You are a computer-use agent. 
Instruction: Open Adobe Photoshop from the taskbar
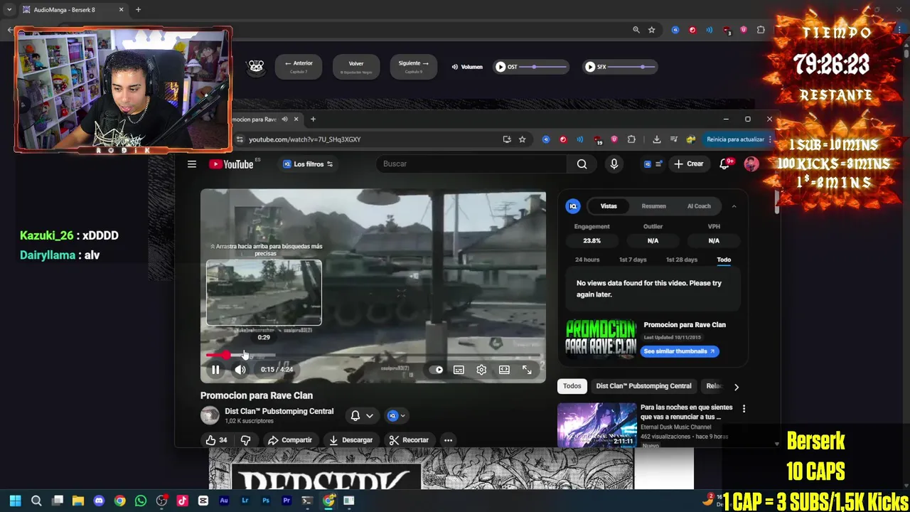click(266, 501)
